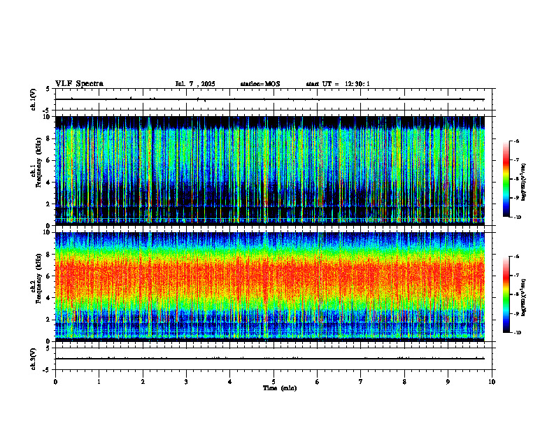
Task: Click the ch.3 voltage waveform trace
Action: tap(270, 359)
